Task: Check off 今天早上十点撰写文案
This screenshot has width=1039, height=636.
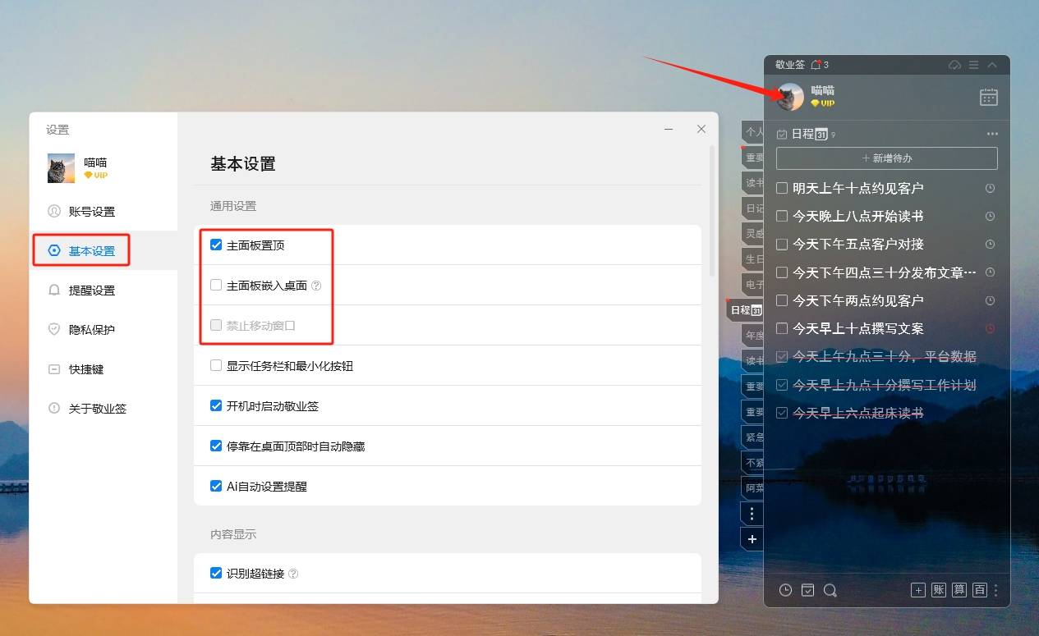Action: click(782, 328)
